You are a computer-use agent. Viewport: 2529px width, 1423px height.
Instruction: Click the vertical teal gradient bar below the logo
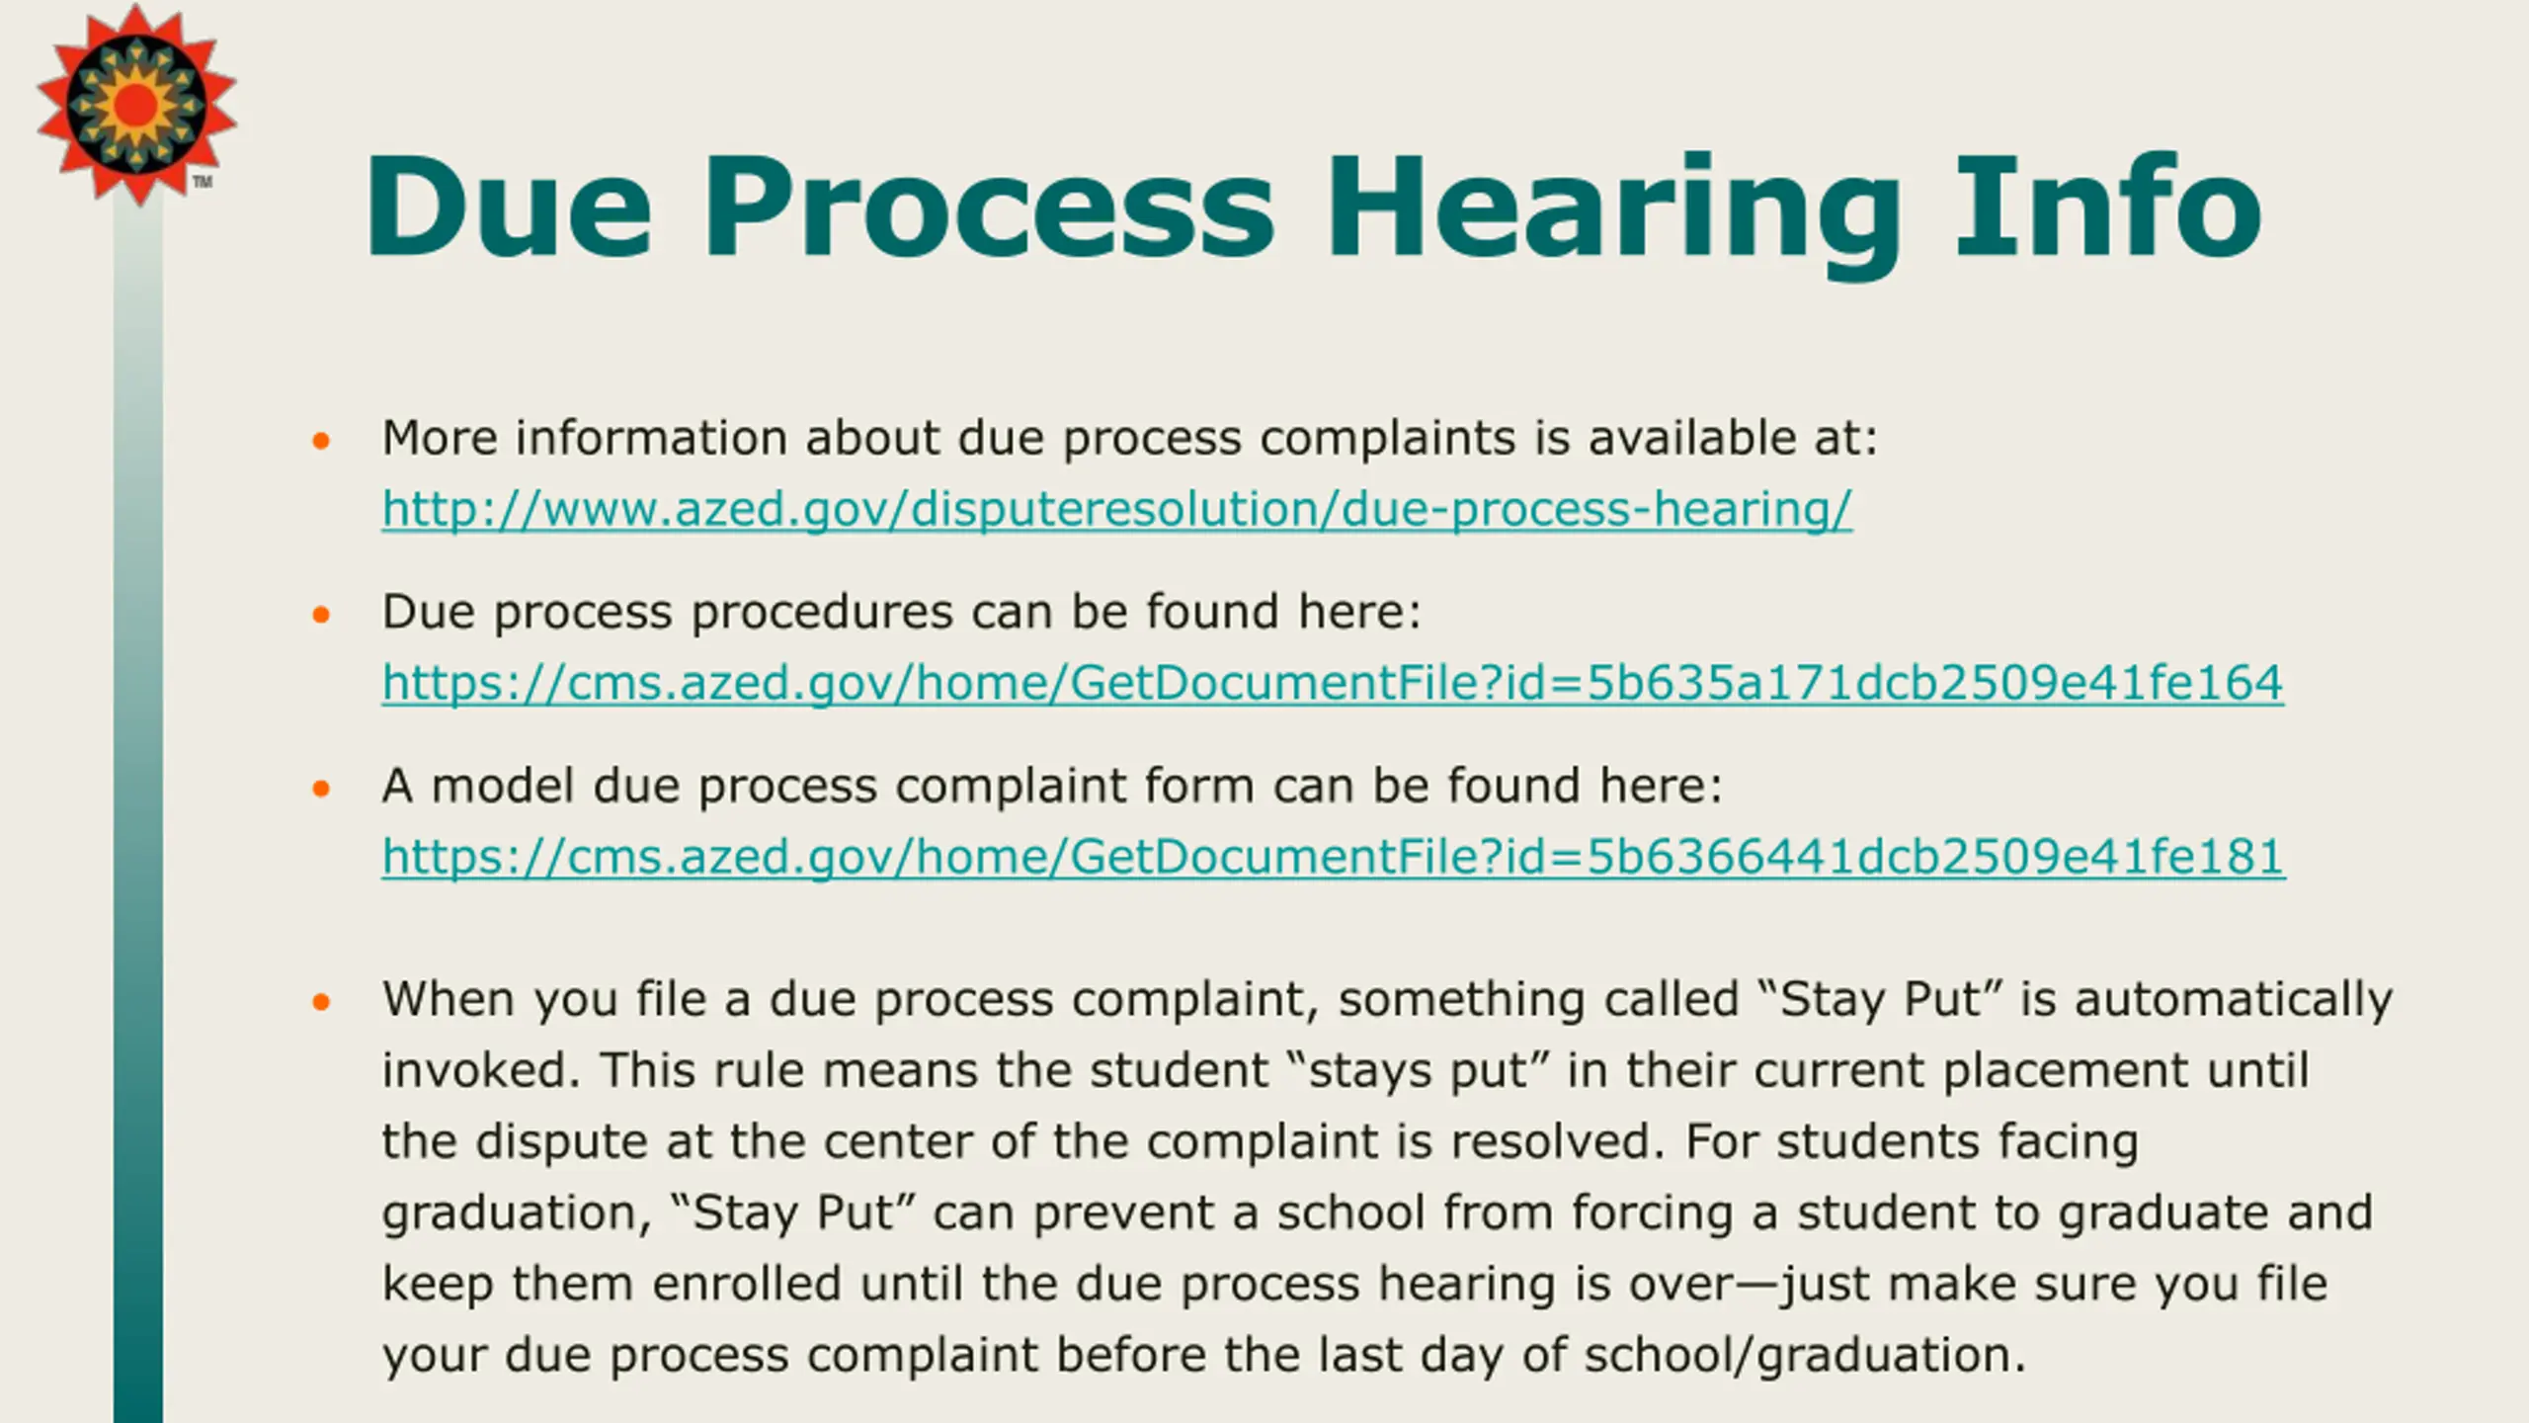point(138,810)
